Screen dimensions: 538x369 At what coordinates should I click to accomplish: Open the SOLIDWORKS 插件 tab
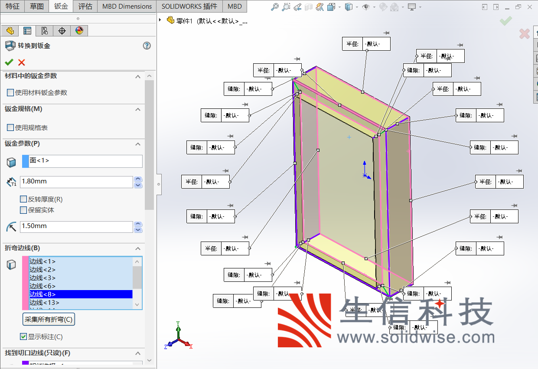(189, 6)
